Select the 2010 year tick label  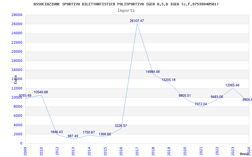[41, 151]
